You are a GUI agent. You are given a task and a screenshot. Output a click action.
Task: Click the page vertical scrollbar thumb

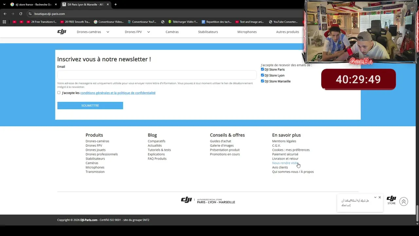coord(417,213)
